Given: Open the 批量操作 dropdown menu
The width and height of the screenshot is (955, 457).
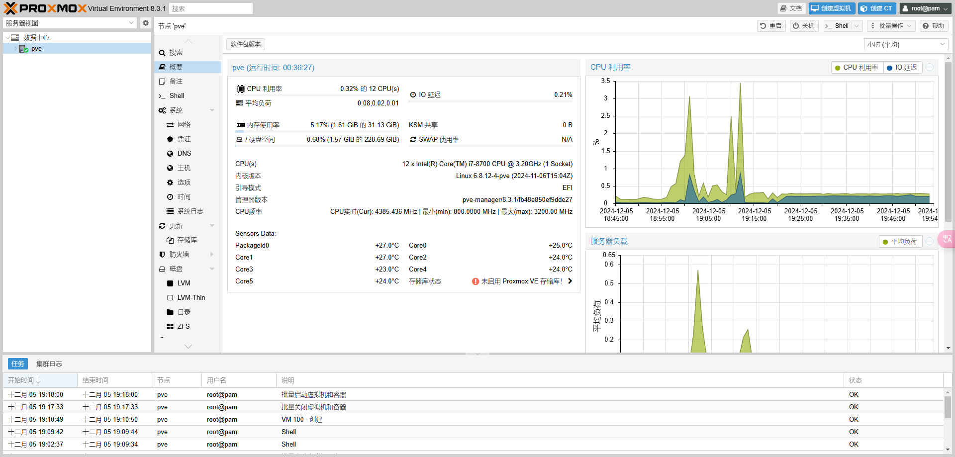Looking at the screenshot, I should click(x=891, y=26).
